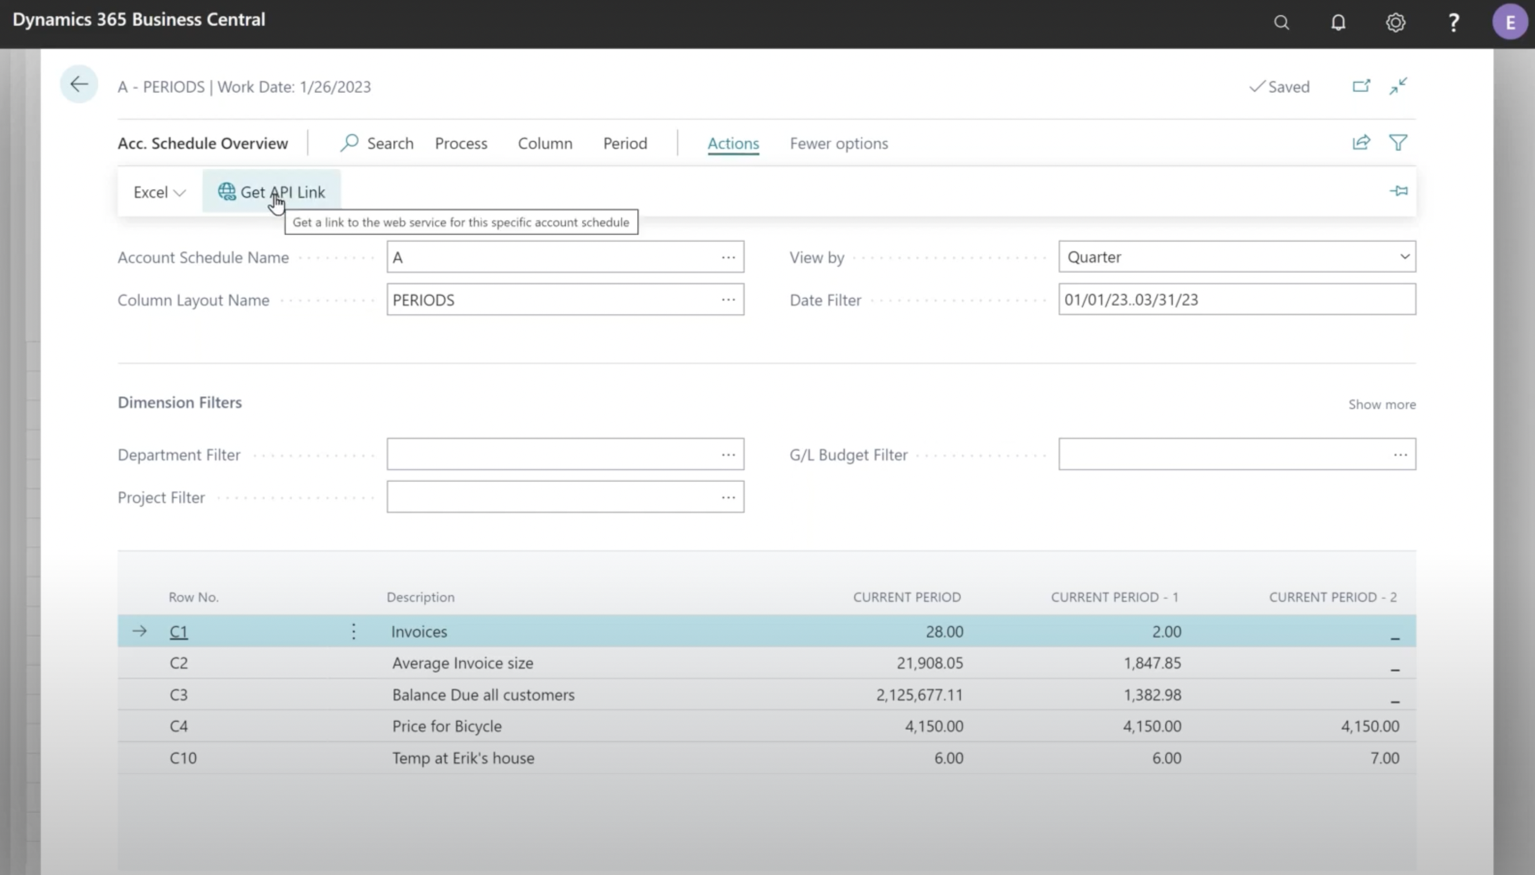Click Show more in Dimension Filters
Viewport: 1535px width, 875px height.
pos(1382,405)
